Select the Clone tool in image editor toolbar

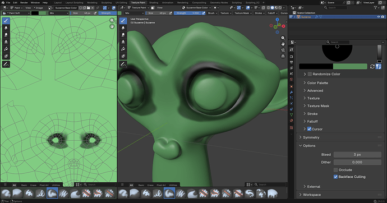click(x=6, y=41)
